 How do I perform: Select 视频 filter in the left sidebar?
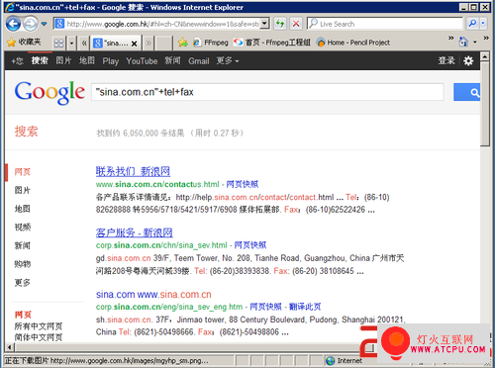click(23, 228)
